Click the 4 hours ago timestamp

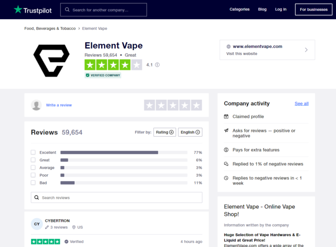[x=191, y=241]
